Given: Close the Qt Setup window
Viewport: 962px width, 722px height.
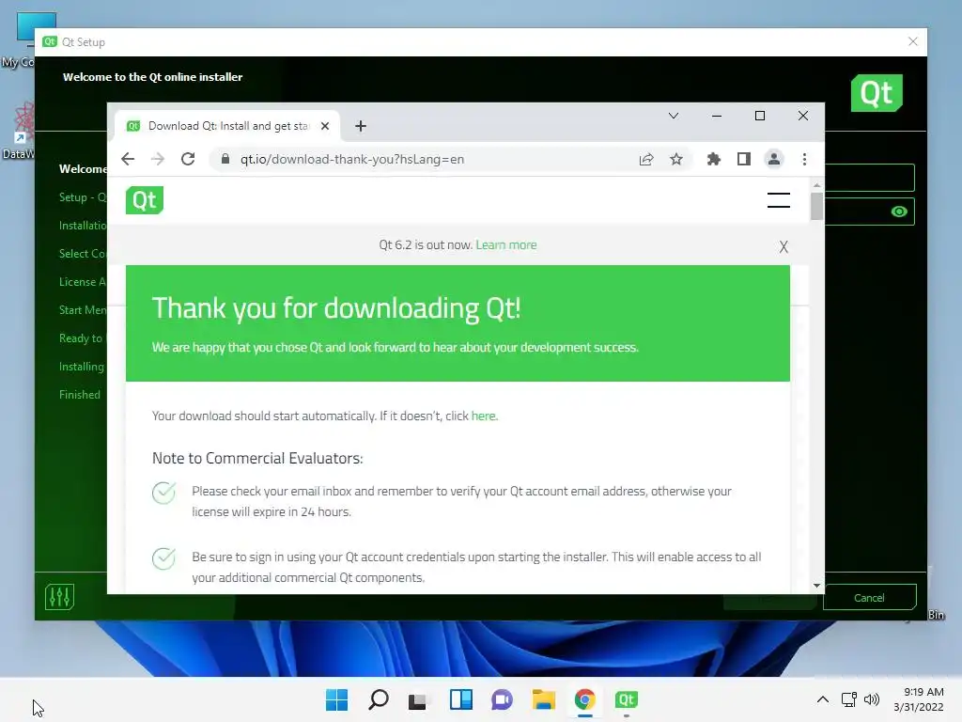Looking at the screenshot, I should click(913, 41).
